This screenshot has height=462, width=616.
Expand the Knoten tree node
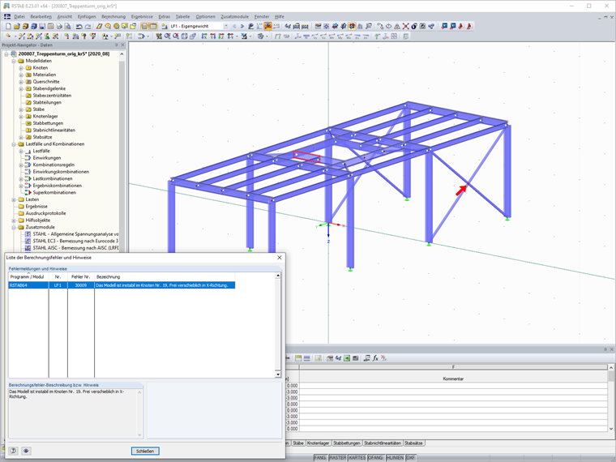click(x=21, y=68)
